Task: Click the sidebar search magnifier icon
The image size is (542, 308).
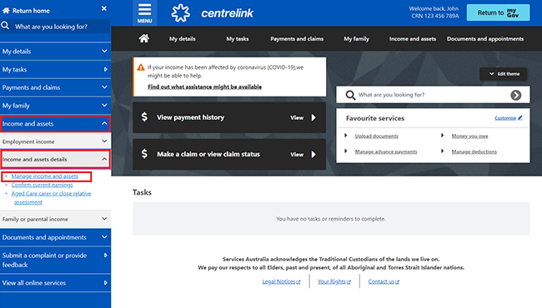Action: (5, 26)
